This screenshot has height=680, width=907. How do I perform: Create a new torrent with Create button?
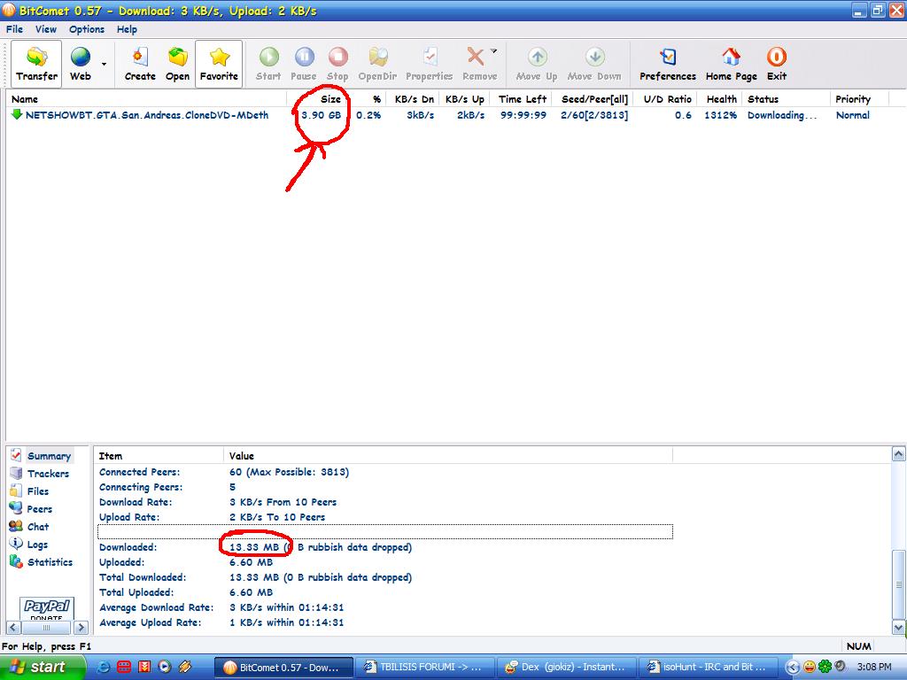pyautogui.click(x=140, y=64)
